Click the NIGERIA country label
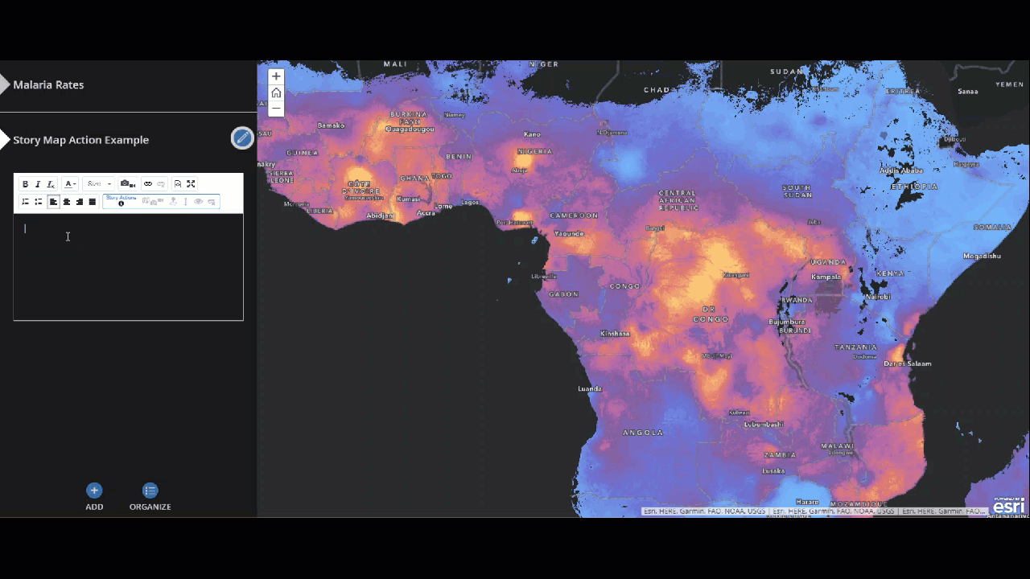Viewport: 1030px width, 579px height. click(x=535, y=151)
